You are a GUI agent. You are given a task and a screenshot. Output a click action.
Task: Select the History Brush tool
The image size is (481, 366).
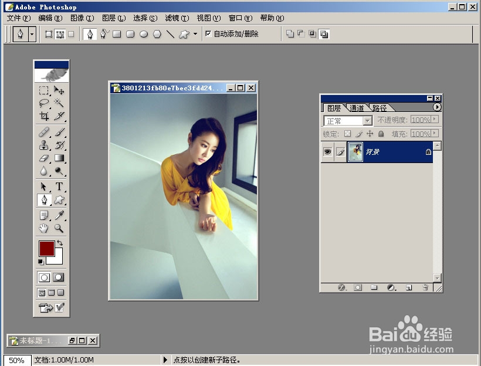(x=59, y=145)
